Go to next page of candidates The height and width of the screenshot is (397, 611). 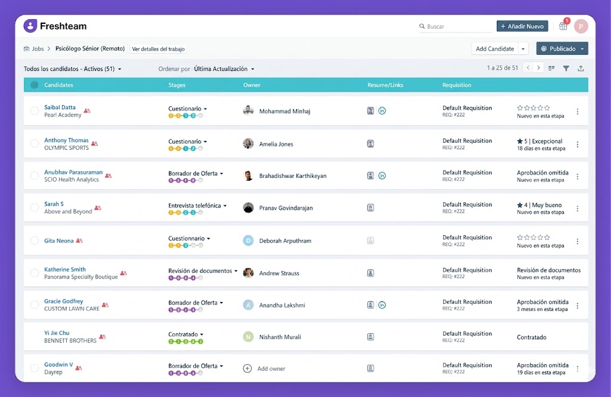click(x=539, y=68)
